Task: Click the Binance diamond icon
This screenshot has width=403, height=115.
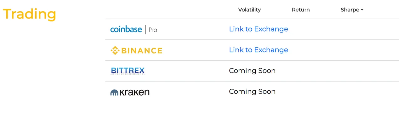Action: [115, 50]
